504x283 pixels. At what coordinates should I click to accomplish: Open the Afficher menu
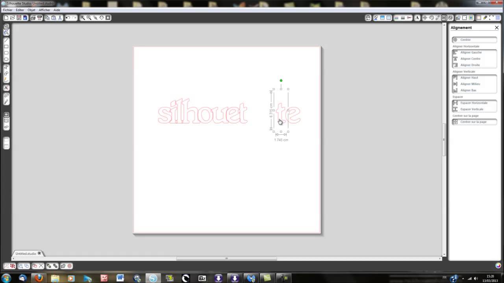44,10
